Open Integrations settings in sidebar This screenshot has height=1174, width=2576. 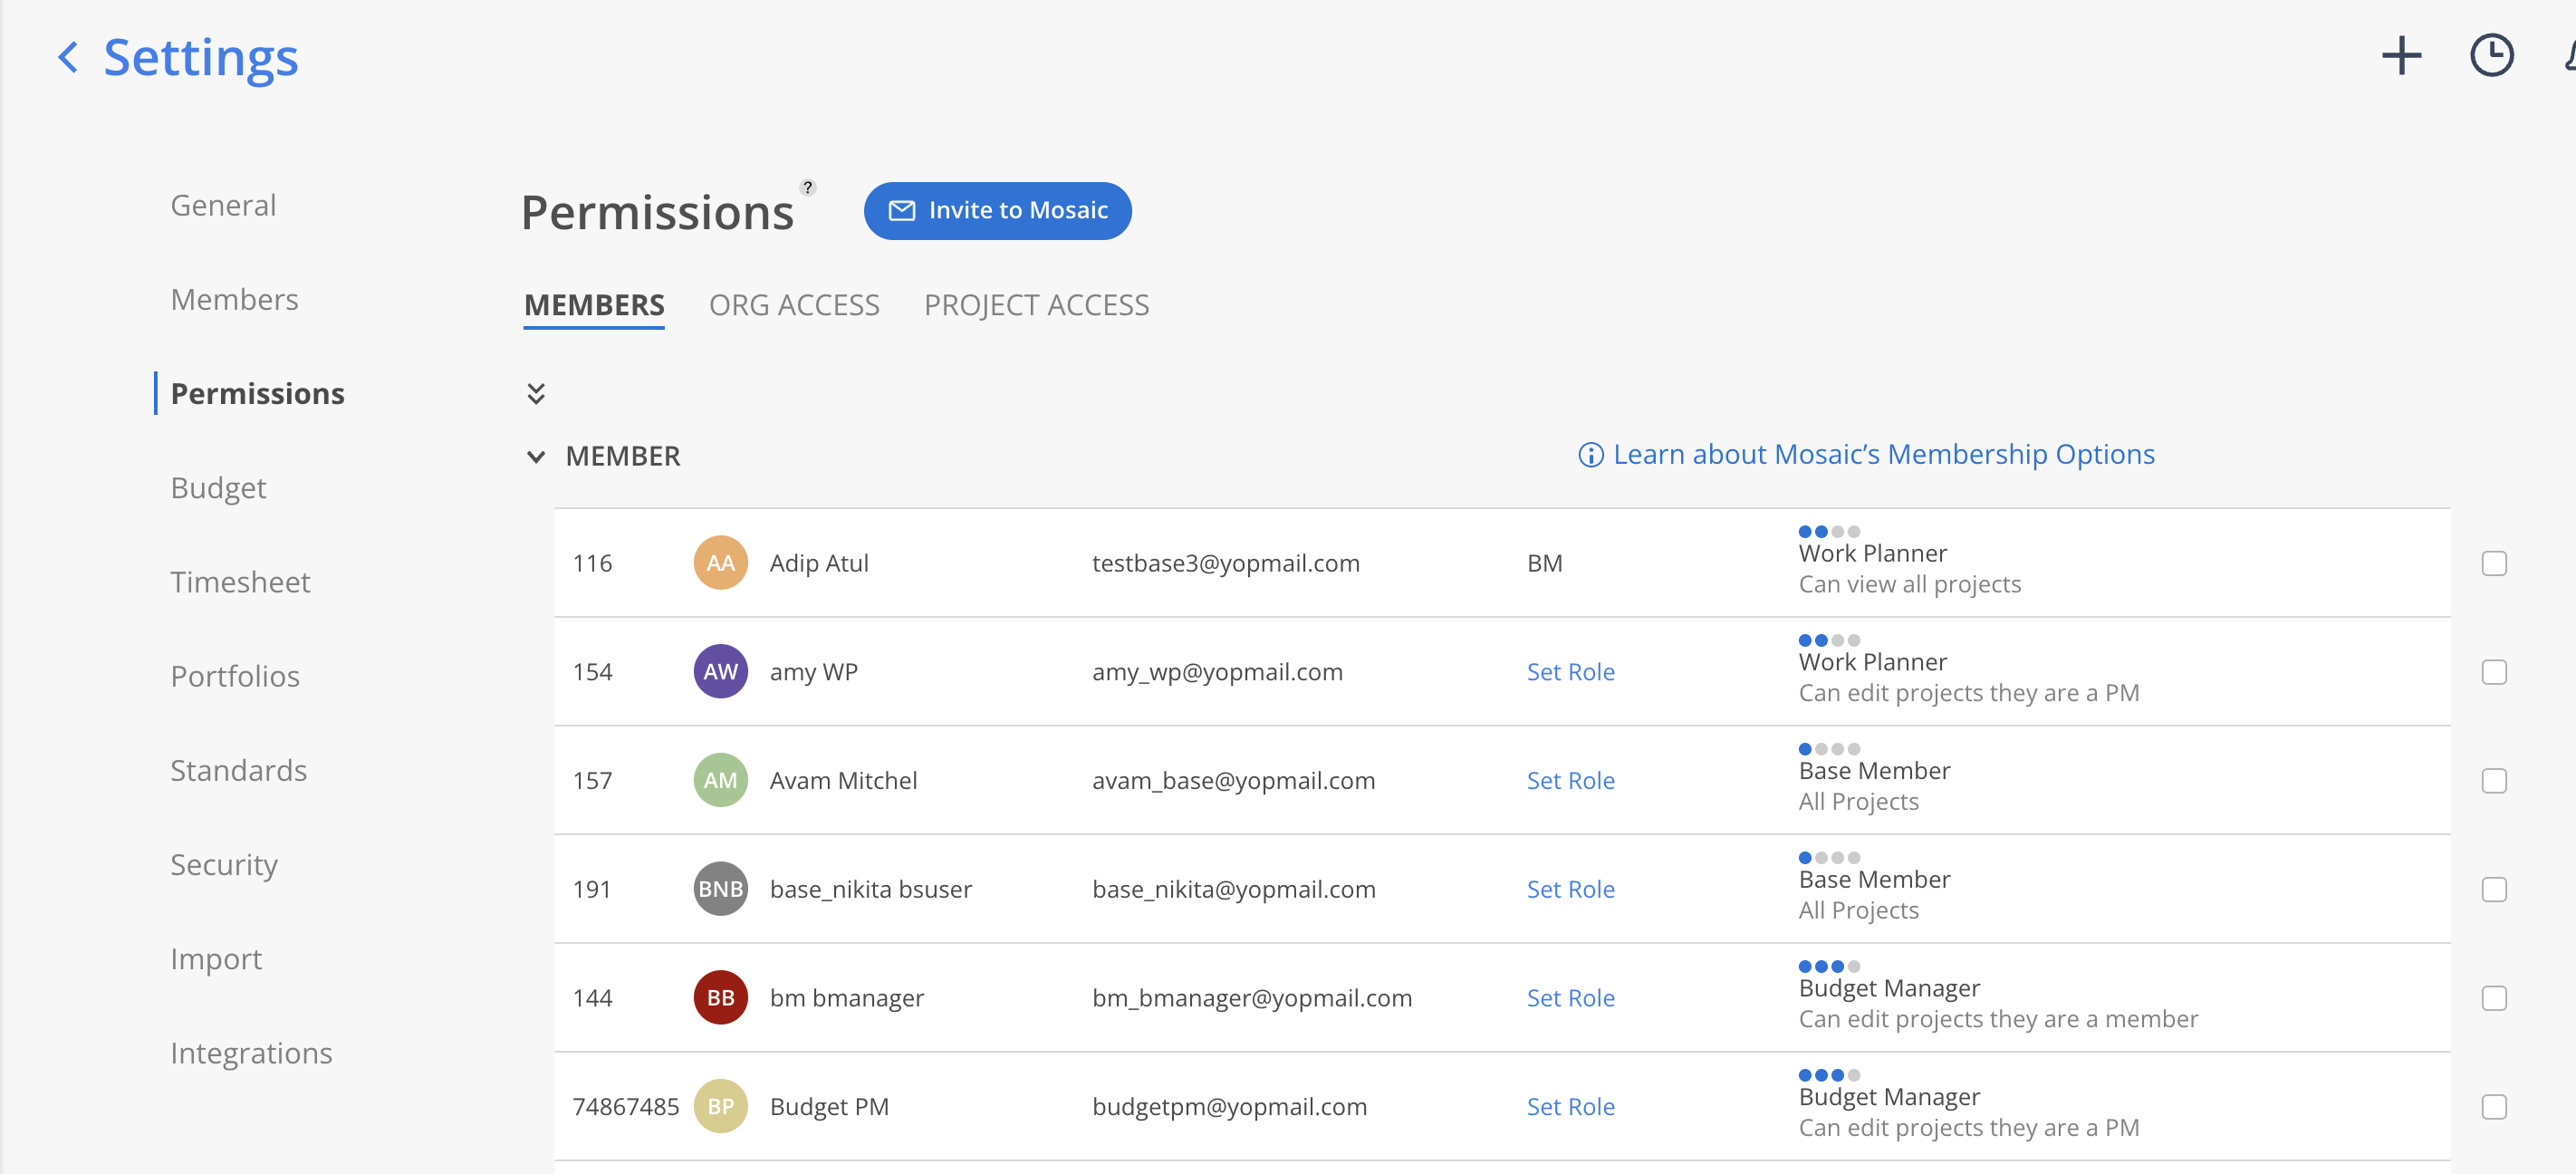251,1054
